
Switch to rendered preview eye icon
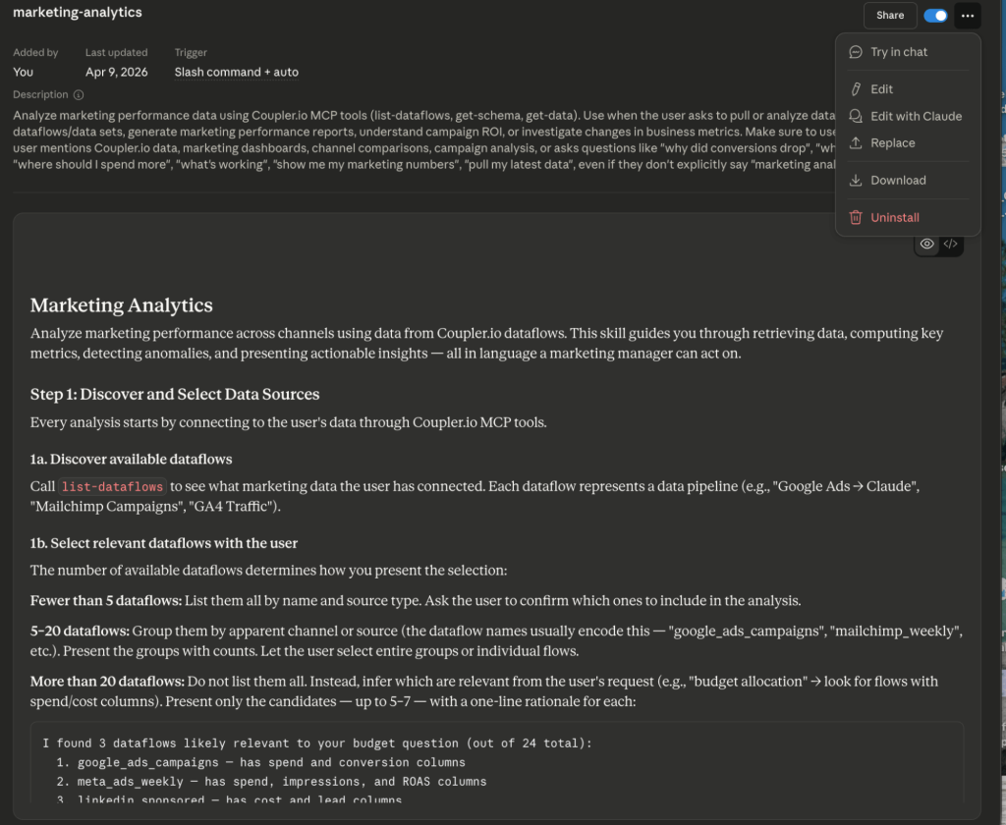click(926, 244)
